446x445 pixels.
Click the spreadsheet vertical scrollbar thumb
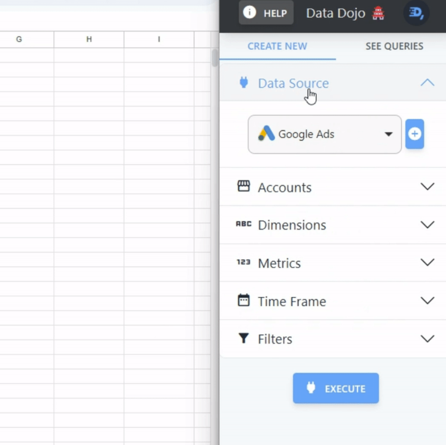coord(215,58)
